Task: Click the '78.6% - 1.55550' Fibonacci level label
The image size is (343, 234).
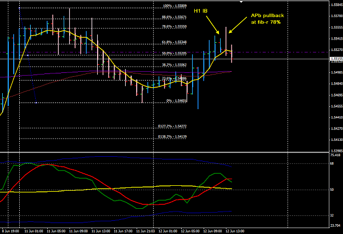Action: pos(174,26)
